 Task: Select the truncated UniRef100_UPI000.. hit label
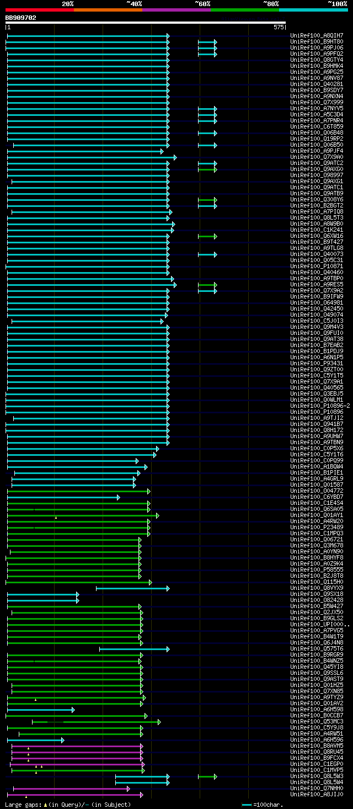click(x=320, y=624)
